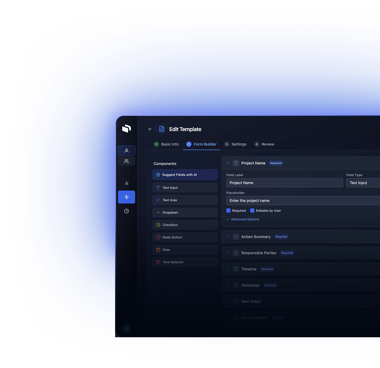Select the lightning bolt sidebar icon
Screen dimensions: 380x368
[127, 197]
